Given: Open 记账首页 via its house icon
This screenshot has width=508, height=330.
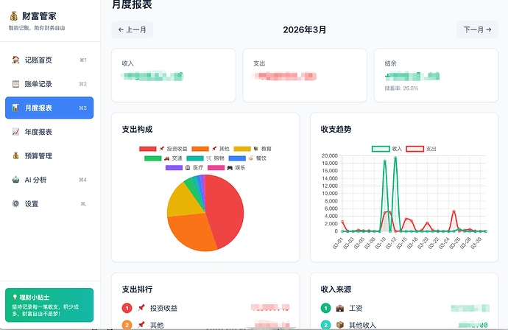Looking at the screenshot, I should click(15, 60).
